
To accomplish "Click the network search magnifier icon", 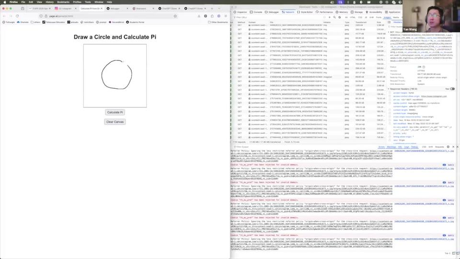I will pyautogui.click(x=334, y=17).
